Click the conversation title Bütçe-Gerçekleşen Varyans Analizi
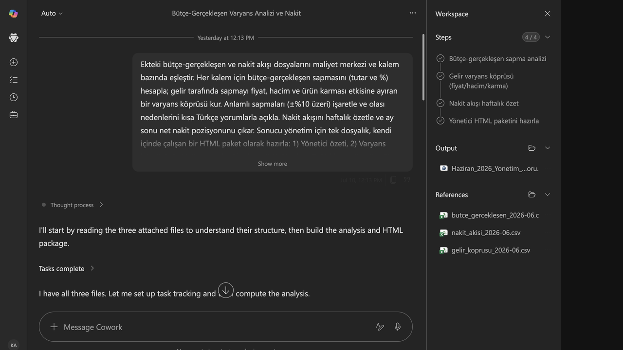This screenshot has width=623, height=350. click(x=236, y=13)
